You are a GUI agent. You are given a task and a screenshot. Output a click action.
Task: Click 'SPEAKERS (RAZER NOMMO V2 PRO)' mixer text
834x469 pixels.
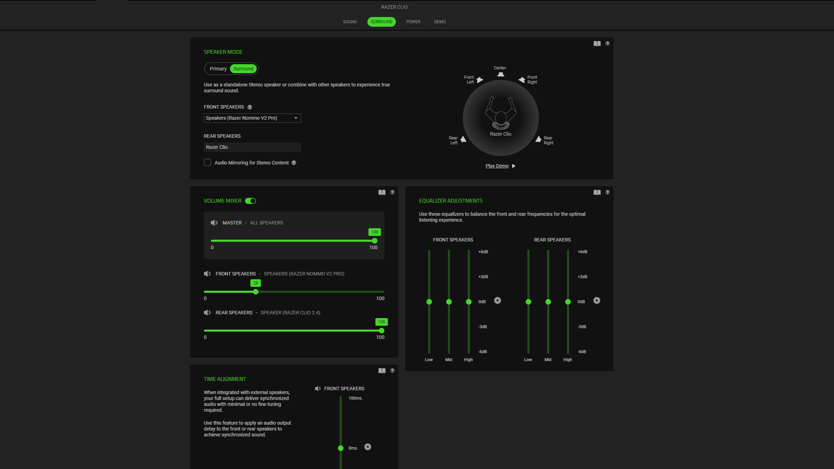pyautogui.click(x=304, y=274)
